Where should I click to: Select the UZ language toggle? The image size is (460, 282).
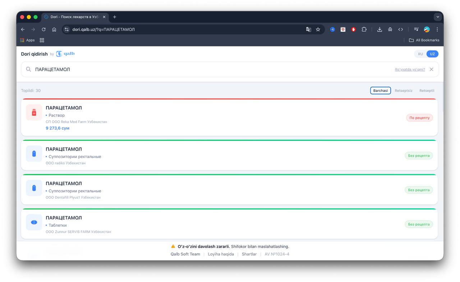[432, 54]
